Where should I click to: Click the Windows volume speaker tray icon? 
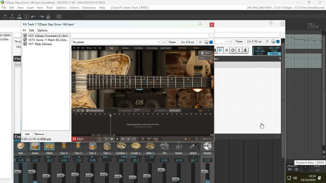295,178
